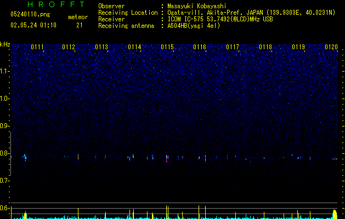
Task: Click the kHz axis unit label
Action: click(5, 44)
